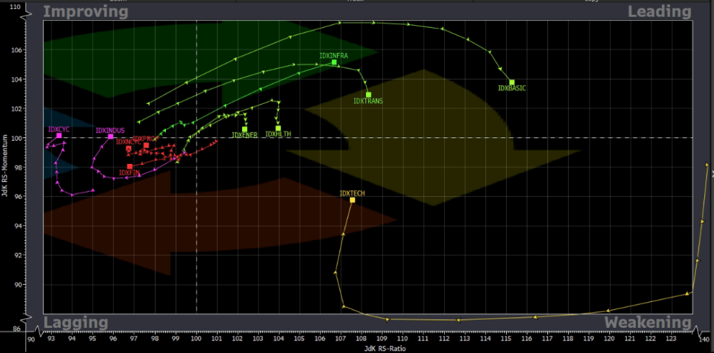714x353 pixels.
Task: Select the IDXHLTH square marker
Action: pyautogui.click(x=278, y=128)
